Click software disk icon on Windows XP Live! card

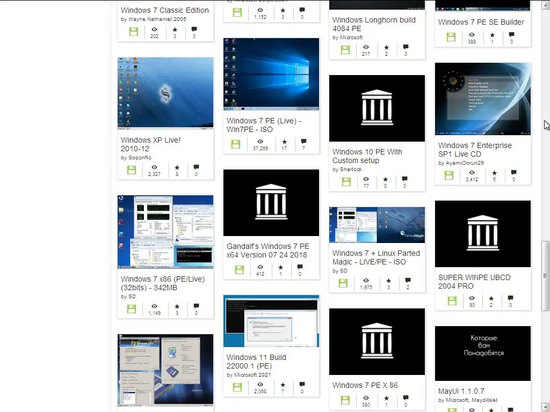[132, 170]
